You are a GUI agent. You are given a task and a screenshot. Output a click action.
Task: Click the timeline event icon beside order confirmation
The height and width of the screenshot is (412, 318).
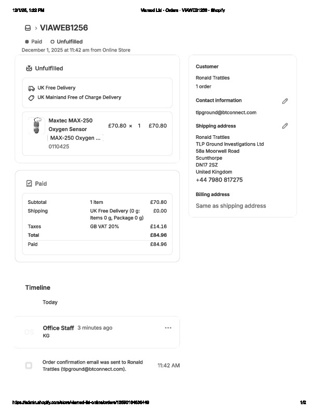[x=29, y=366]
